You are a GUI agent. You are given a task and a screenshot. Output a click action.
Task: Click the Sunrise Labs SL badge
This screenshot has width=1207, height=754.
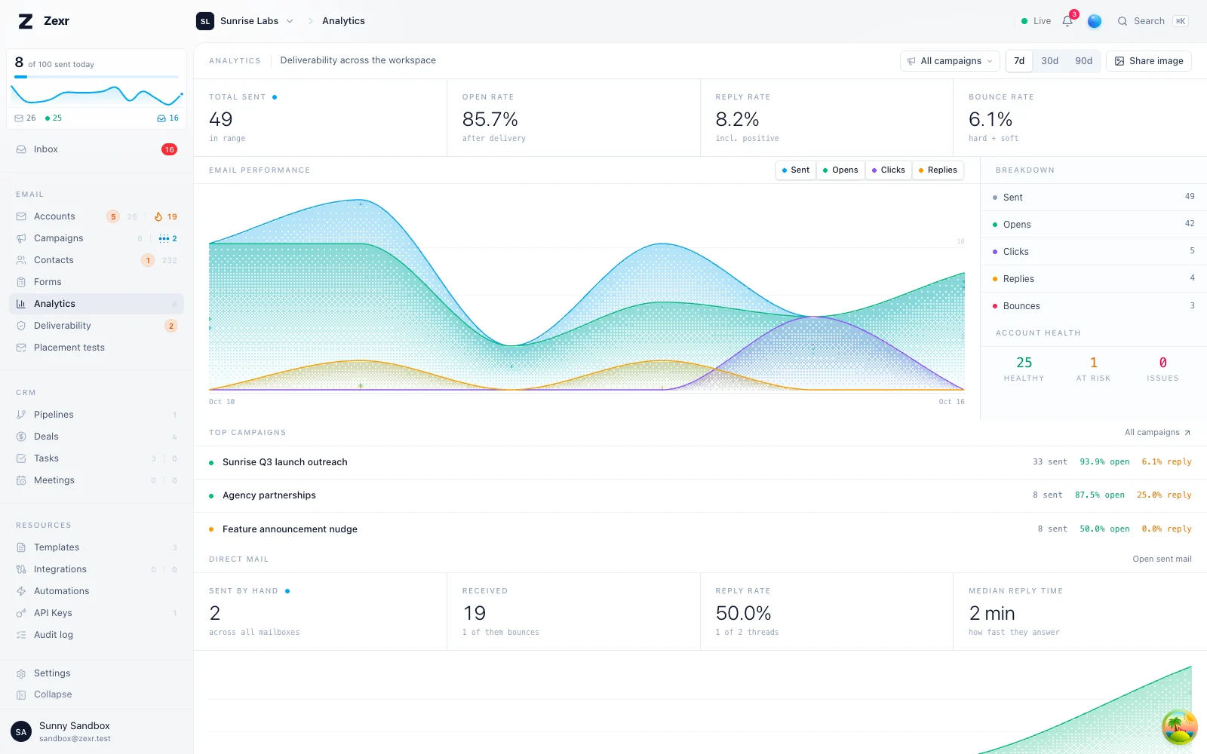point(205,21)
